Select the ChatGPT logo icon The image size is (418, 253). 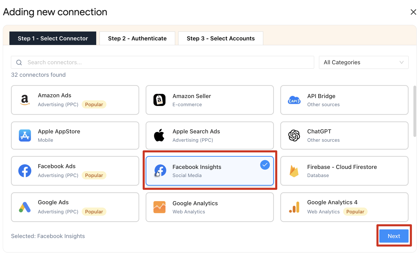click(x=294, y=135)
